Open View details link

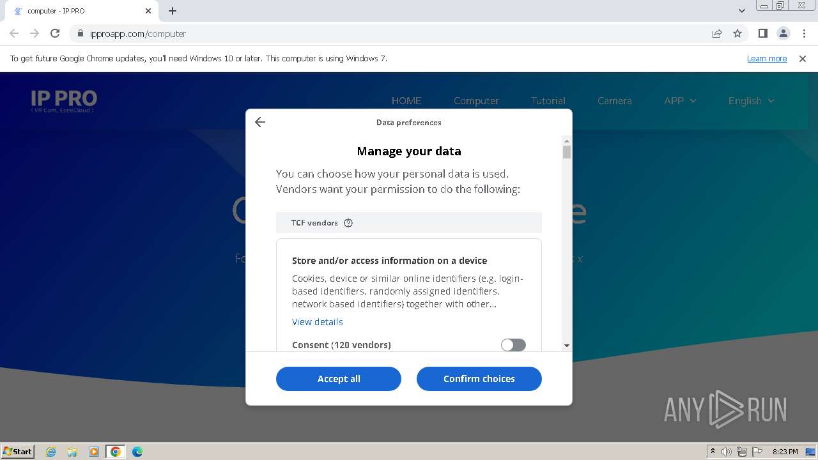(x=318, y=322)
